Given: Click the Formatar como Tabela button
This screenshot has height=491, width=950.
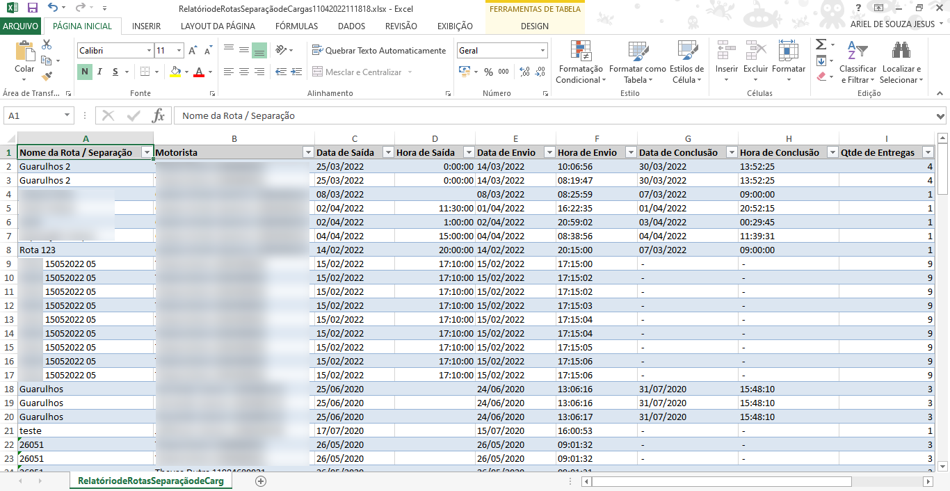Looking at the screenshot, I should pyautogui.click(x=637, y=63).
